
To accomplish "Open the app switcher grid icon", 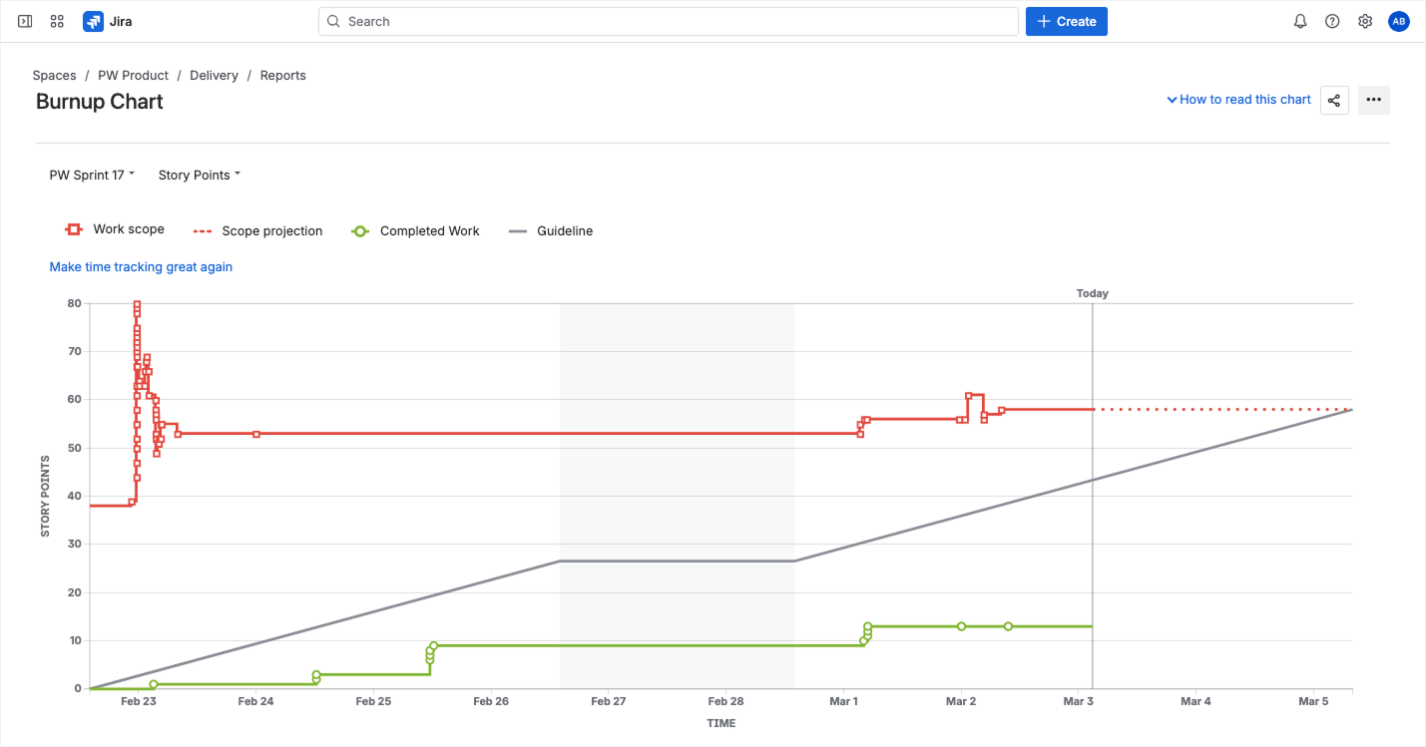I will pos(57,21).
